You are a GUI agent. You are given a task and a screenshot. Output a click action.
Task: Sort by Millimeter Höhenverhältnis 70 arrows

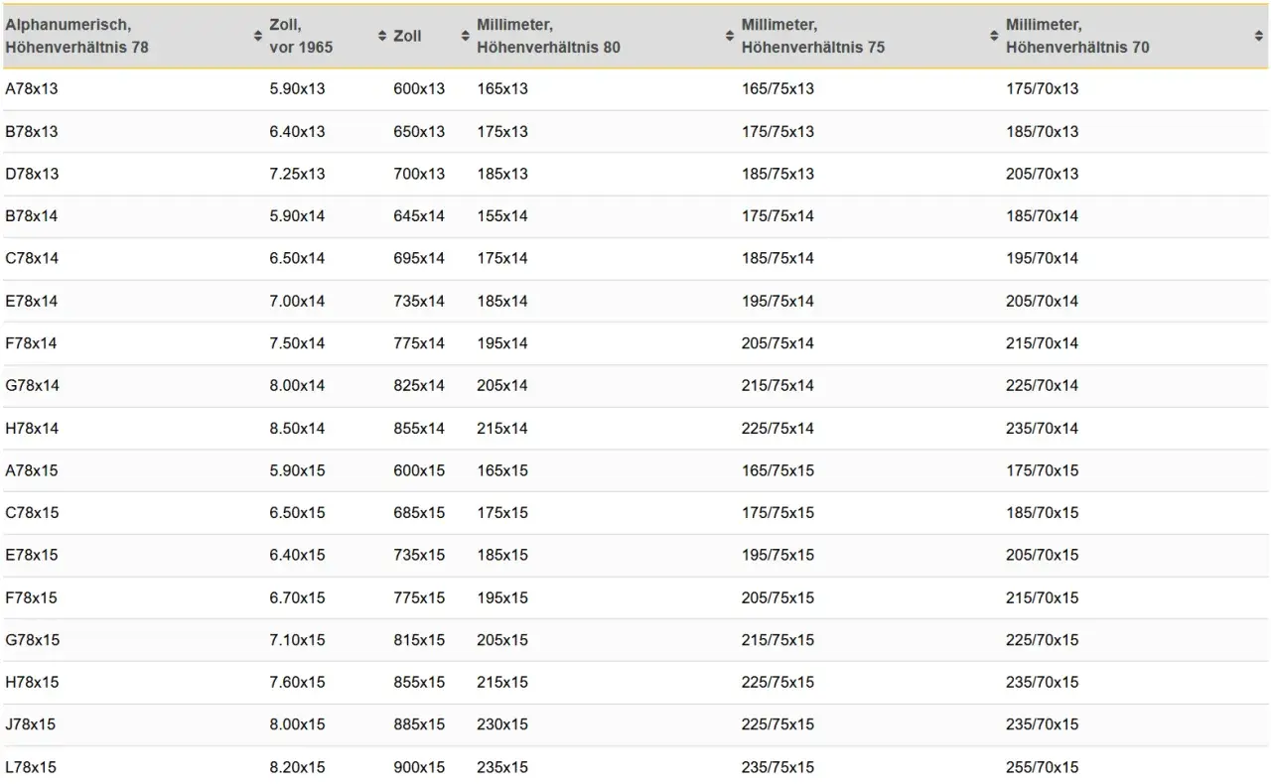[1258, 36]
